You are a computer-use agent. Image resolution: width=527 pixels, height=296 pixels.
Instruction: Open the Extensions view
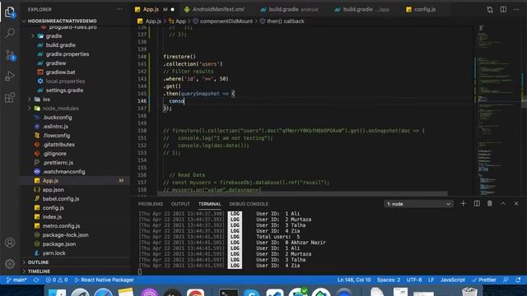coord(10,98)
